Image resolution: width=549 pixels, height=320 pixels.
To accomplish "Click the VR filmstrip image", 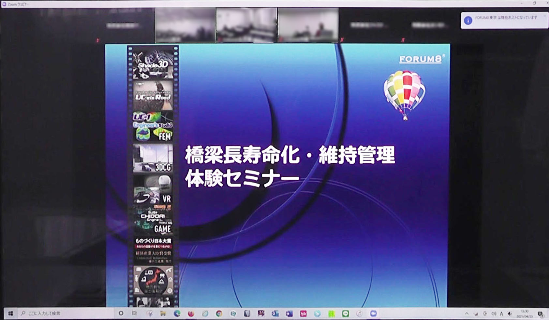I will point(153,189).
